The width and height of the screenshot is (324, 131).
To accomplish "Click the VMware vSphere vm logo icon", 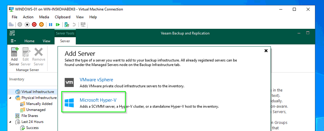I will point(69,82).
